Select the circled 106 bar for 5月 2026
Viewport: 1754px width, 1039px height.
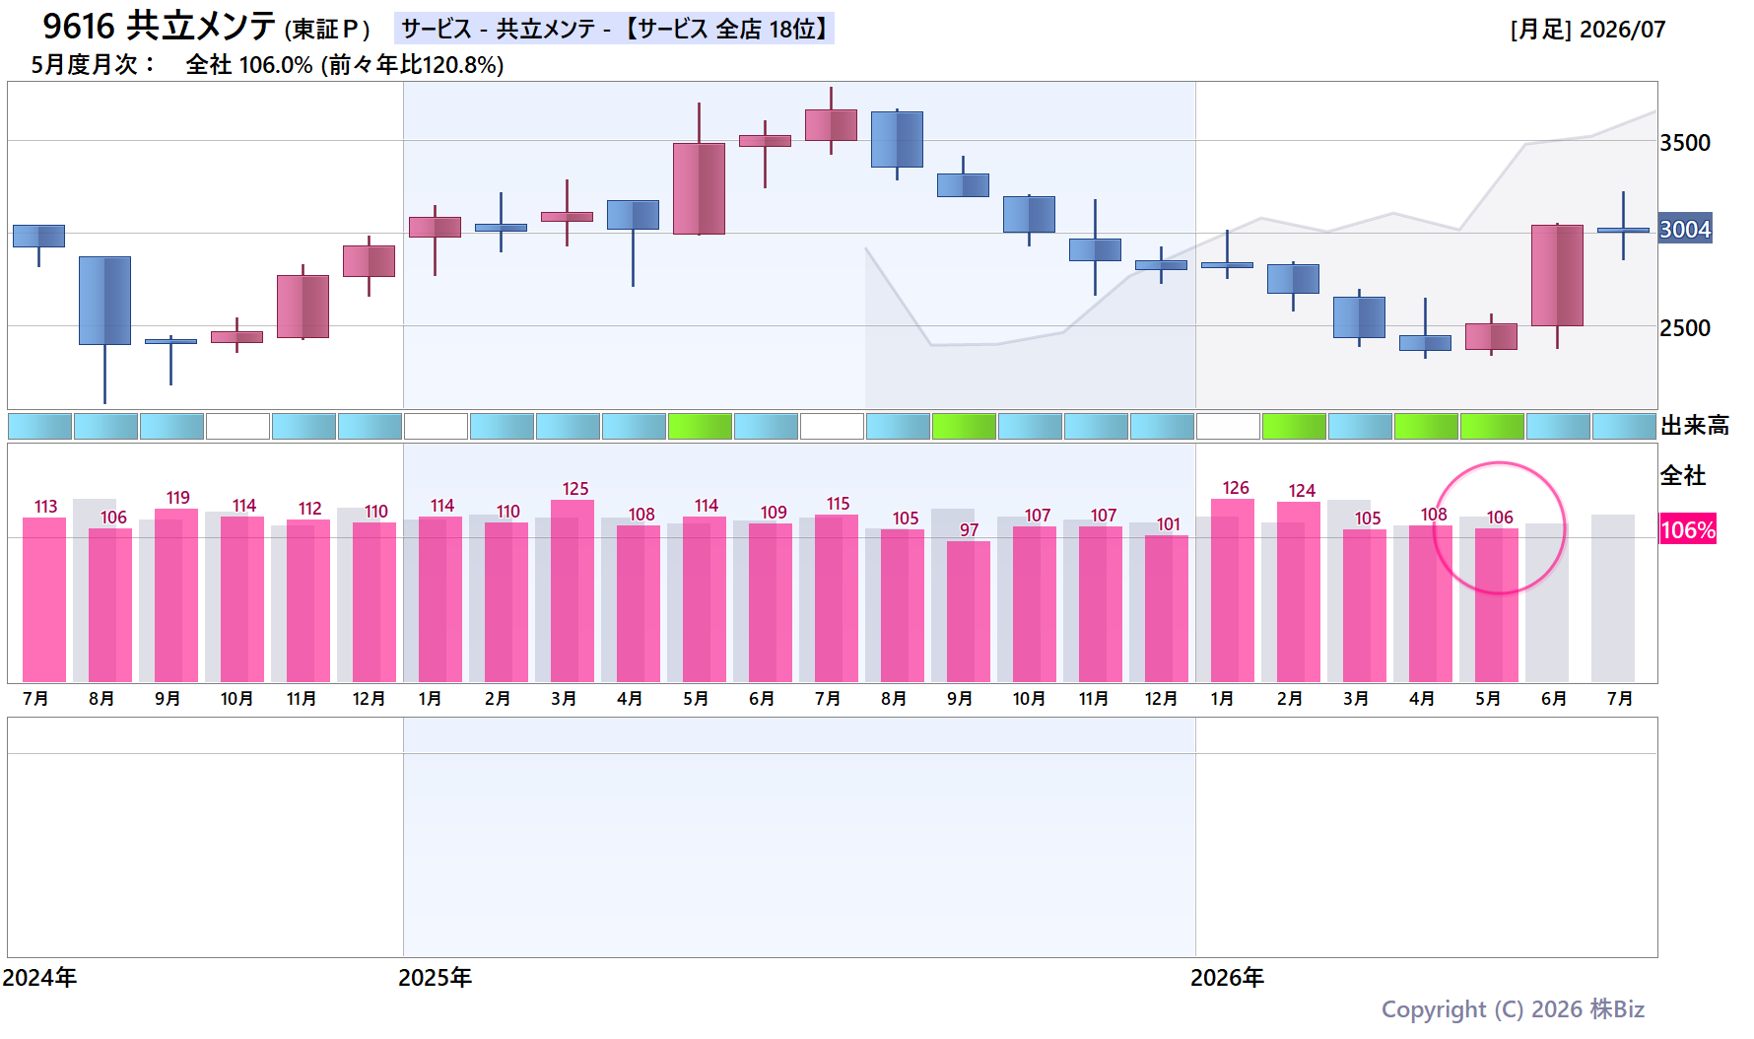(1496, 604)
